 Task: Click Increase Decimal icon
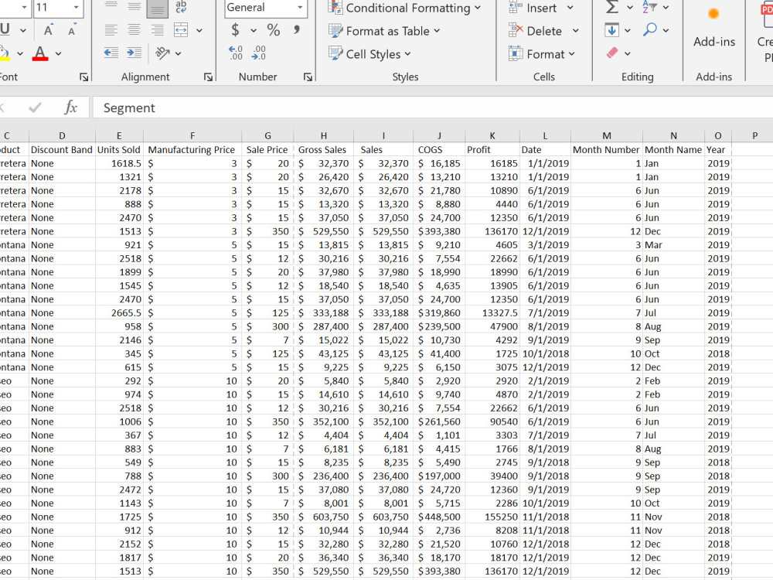pos(236,53)
